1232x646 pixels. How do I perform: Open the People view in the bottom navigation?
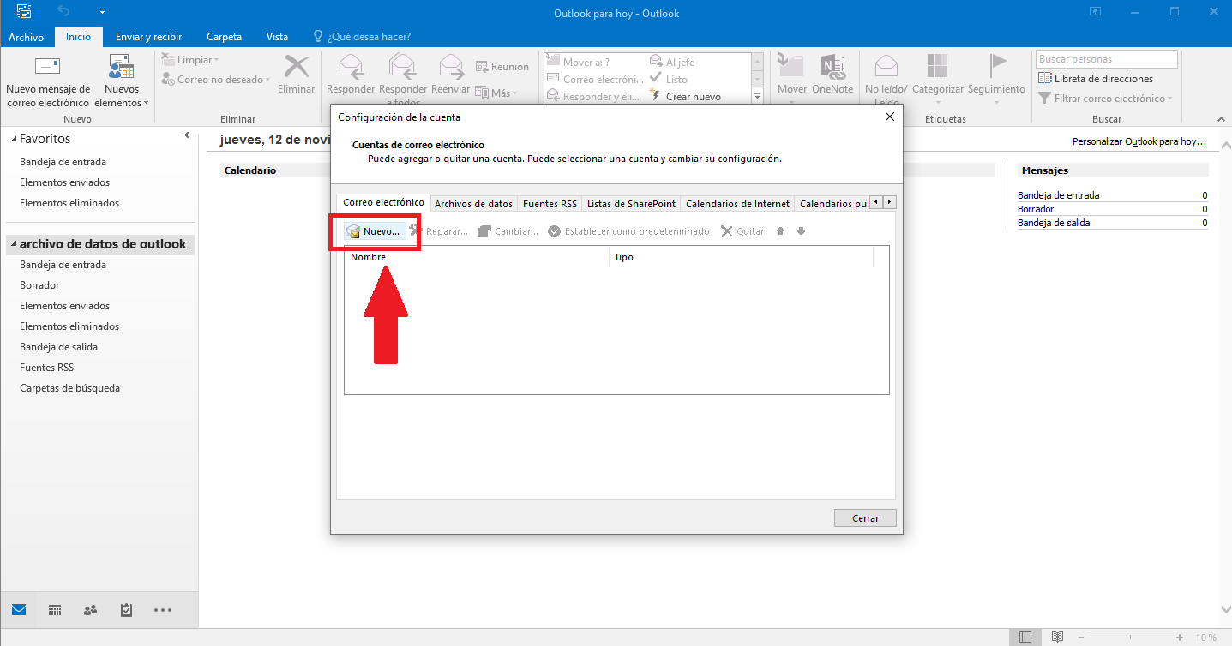(x=91, y=610)
